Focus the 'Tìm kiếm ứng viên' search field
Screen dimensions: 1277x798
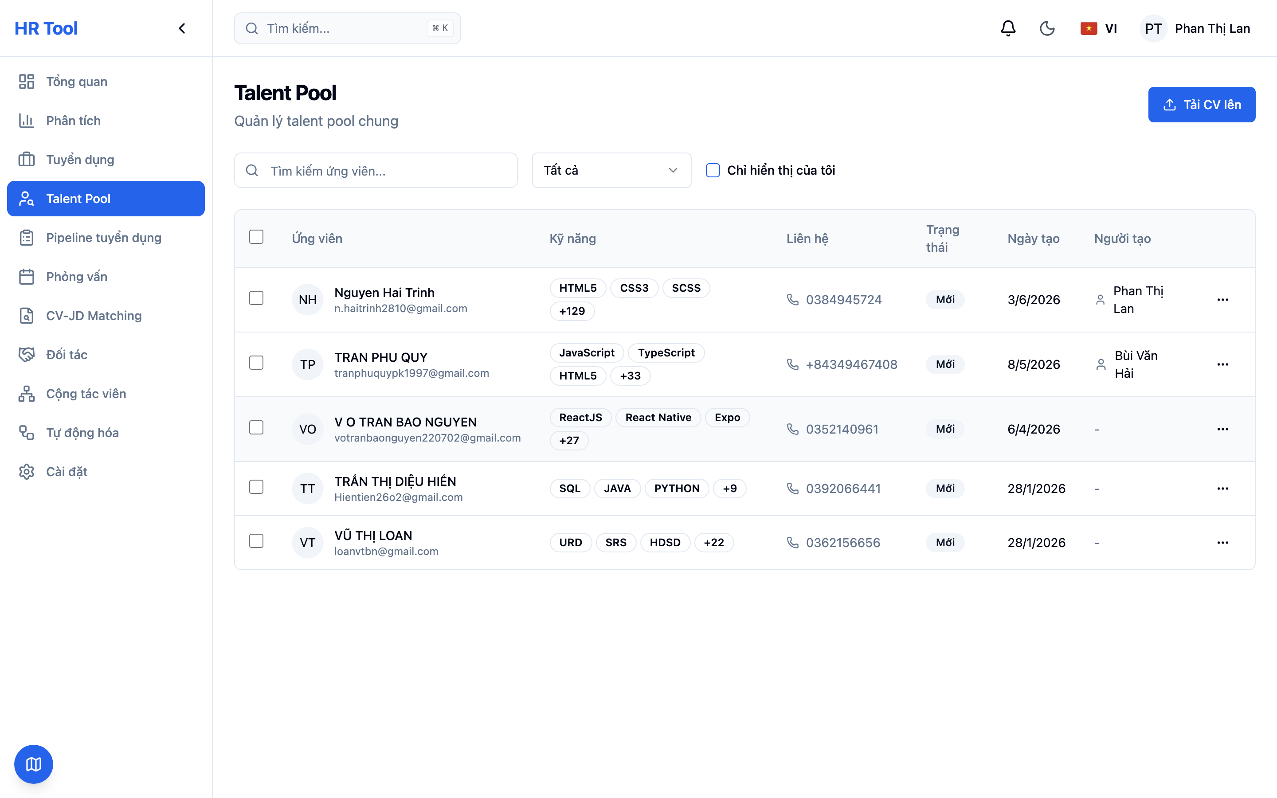point(376,171)
